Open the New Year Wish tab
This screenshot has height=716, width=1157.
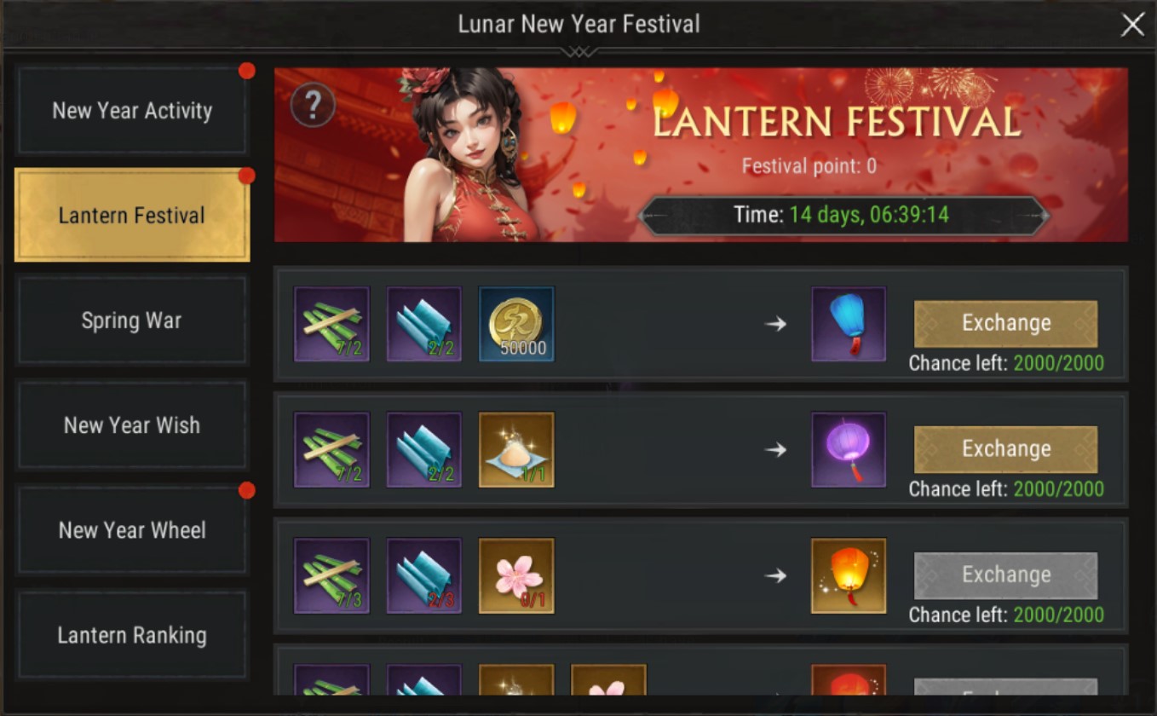click(x=132, y=425)
